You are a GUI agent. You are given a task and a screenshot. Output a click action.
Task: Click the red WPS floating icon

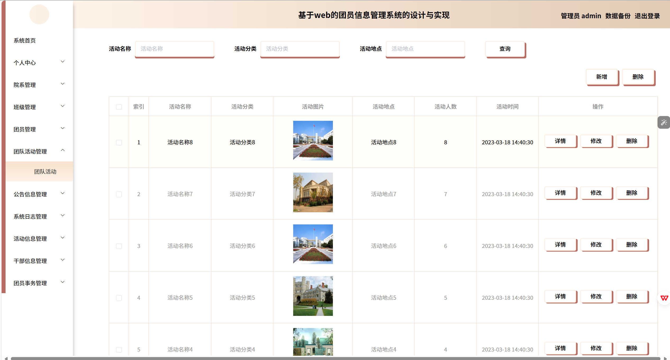(664, 298)
